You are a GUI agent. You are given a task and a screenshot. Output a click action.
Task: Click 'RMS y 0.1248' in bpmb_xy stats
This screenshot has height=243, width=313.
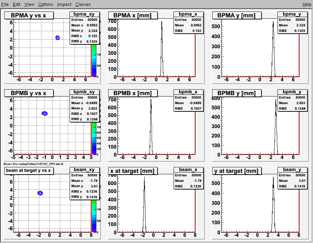(x=85, y=119)
